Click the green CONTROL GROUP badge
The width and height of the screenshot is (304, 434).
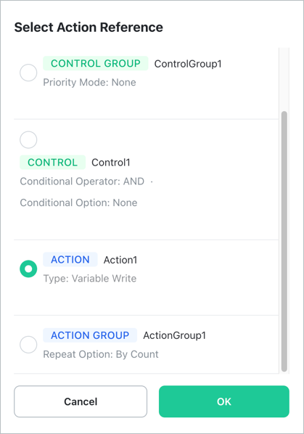(x=96, y=63)
